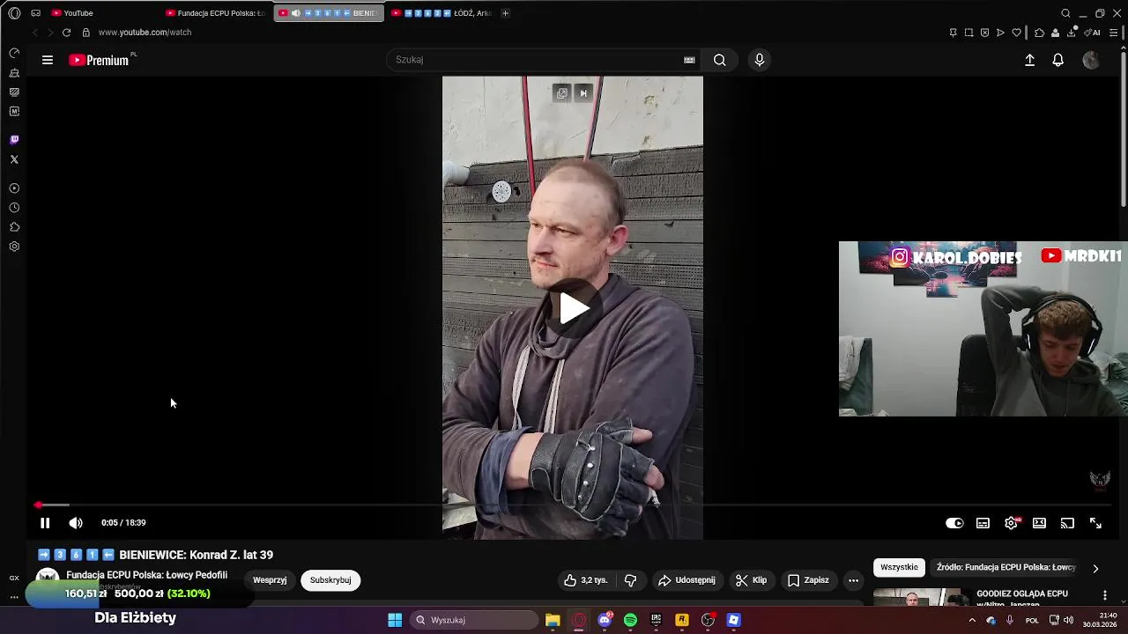Image resolution: width=1128 pixels, height=634 pixels.
Task: Open the browser downloads icon
Action: pyautogui.click(x=1072, y=33)
